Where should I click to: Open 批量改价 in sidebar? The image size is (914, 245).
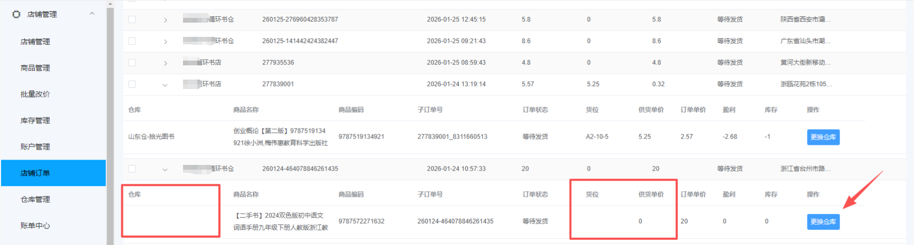[x=35, y=94]
